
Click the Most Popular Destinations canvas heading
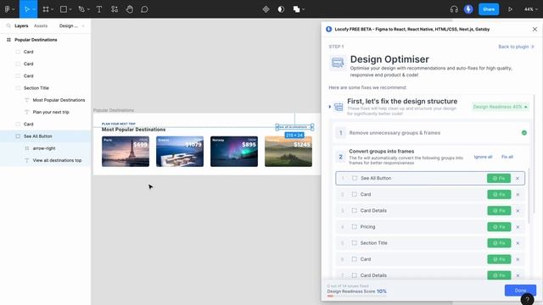pyautogui.click(x=133, y=130)
